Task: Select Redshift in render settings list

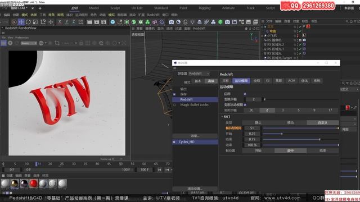Action: (x=195, y=100)
